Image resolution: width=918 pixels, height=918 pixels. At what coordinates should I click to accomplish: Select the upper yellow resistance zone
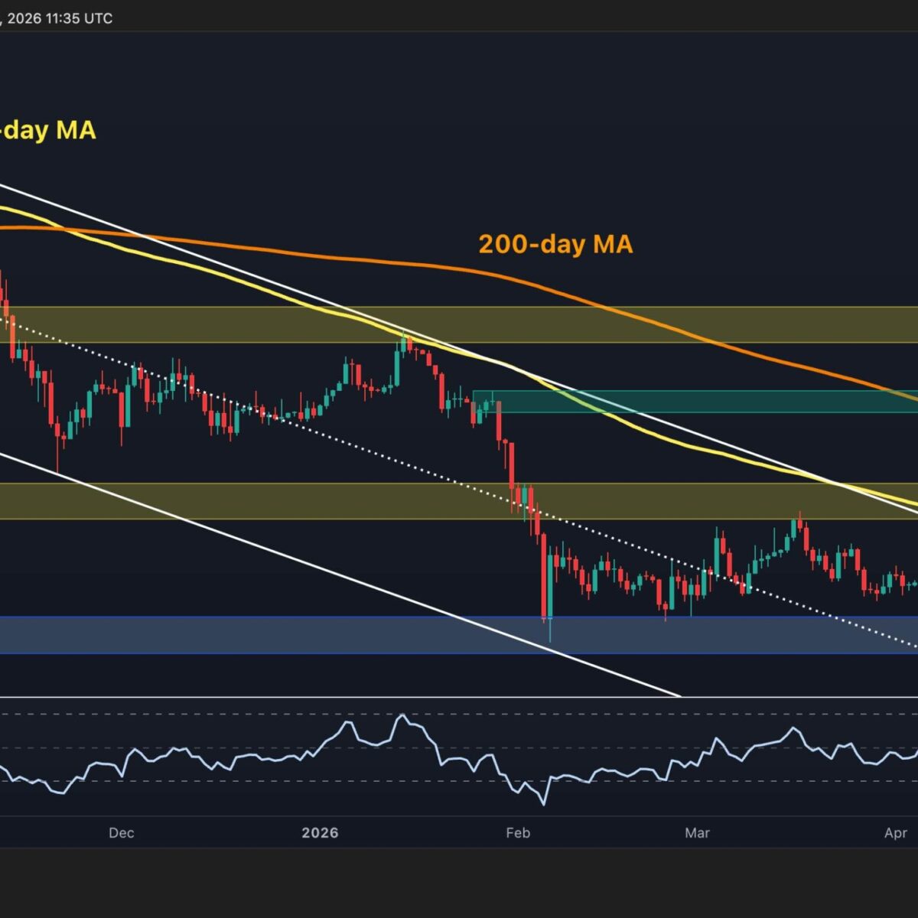[x=191, y=324]
